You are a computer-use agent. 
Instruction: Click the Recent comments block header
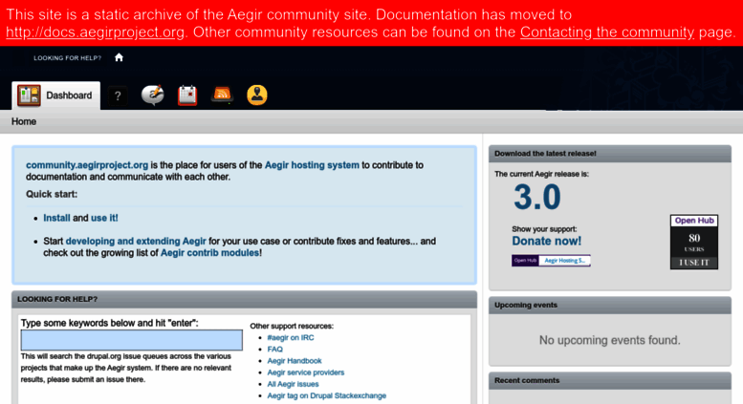(610, 380)
